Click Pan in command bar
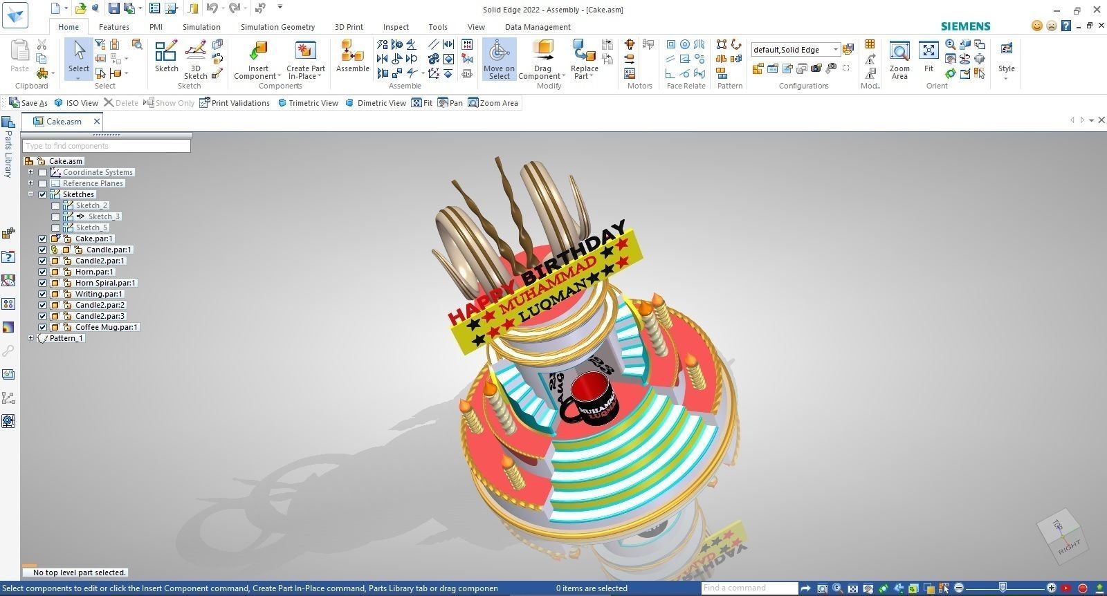 click(x=450, y=103)
